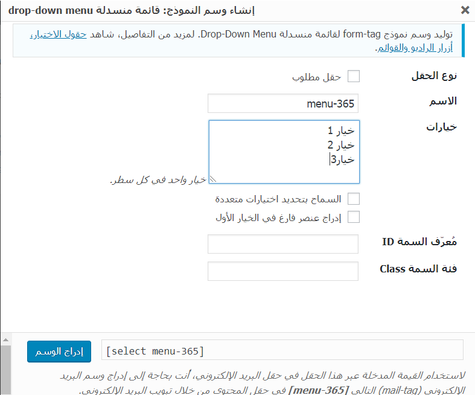Screen dimensions: 475x395
Task: Click the name field containing menu-365
Action: click(x=282, y=103)
